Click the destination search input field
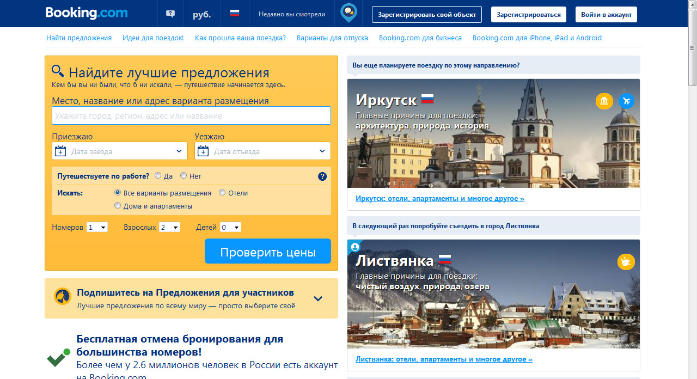The width and height of the screenshot is (697, 379). pyautogui.click(x=191, y=115)
